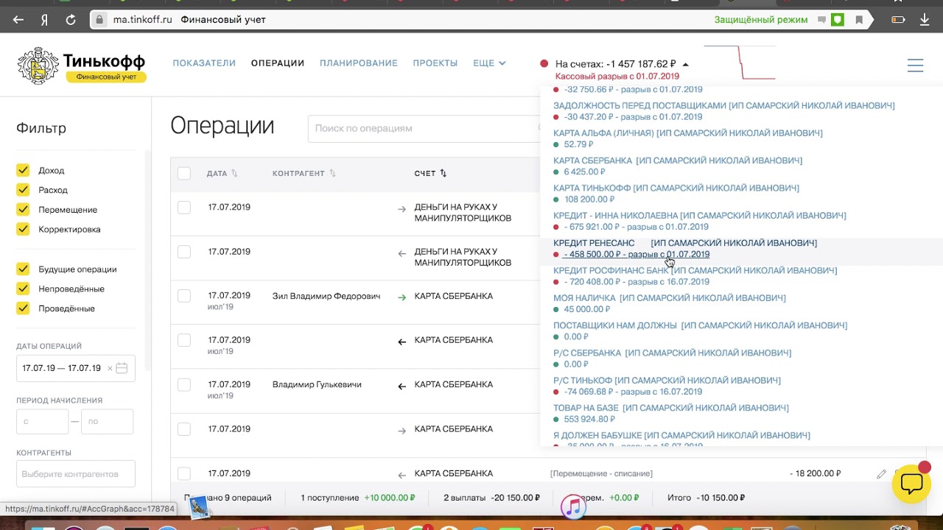Open the hamburger menu at top right
Image resolution: width=943 pixels, height=530 pixels.
click(x=915, y=66)
